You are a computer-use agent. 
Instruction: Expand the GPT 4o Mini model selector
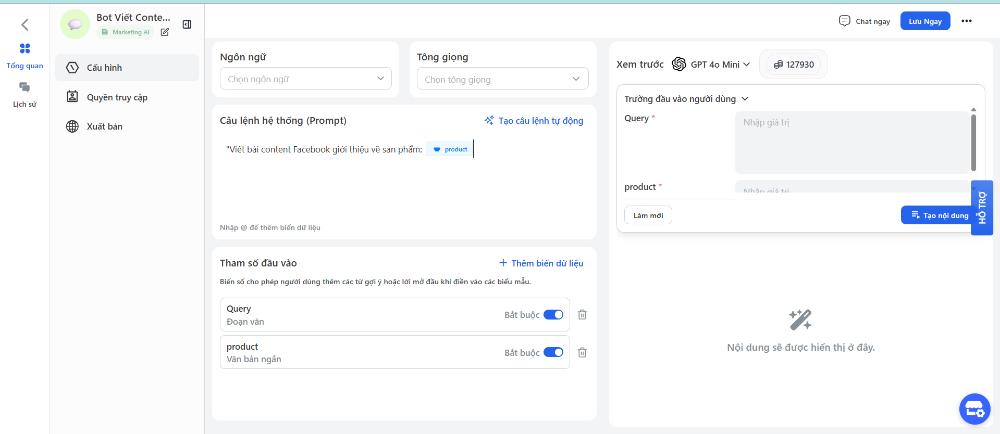click(x=712, y=65)
